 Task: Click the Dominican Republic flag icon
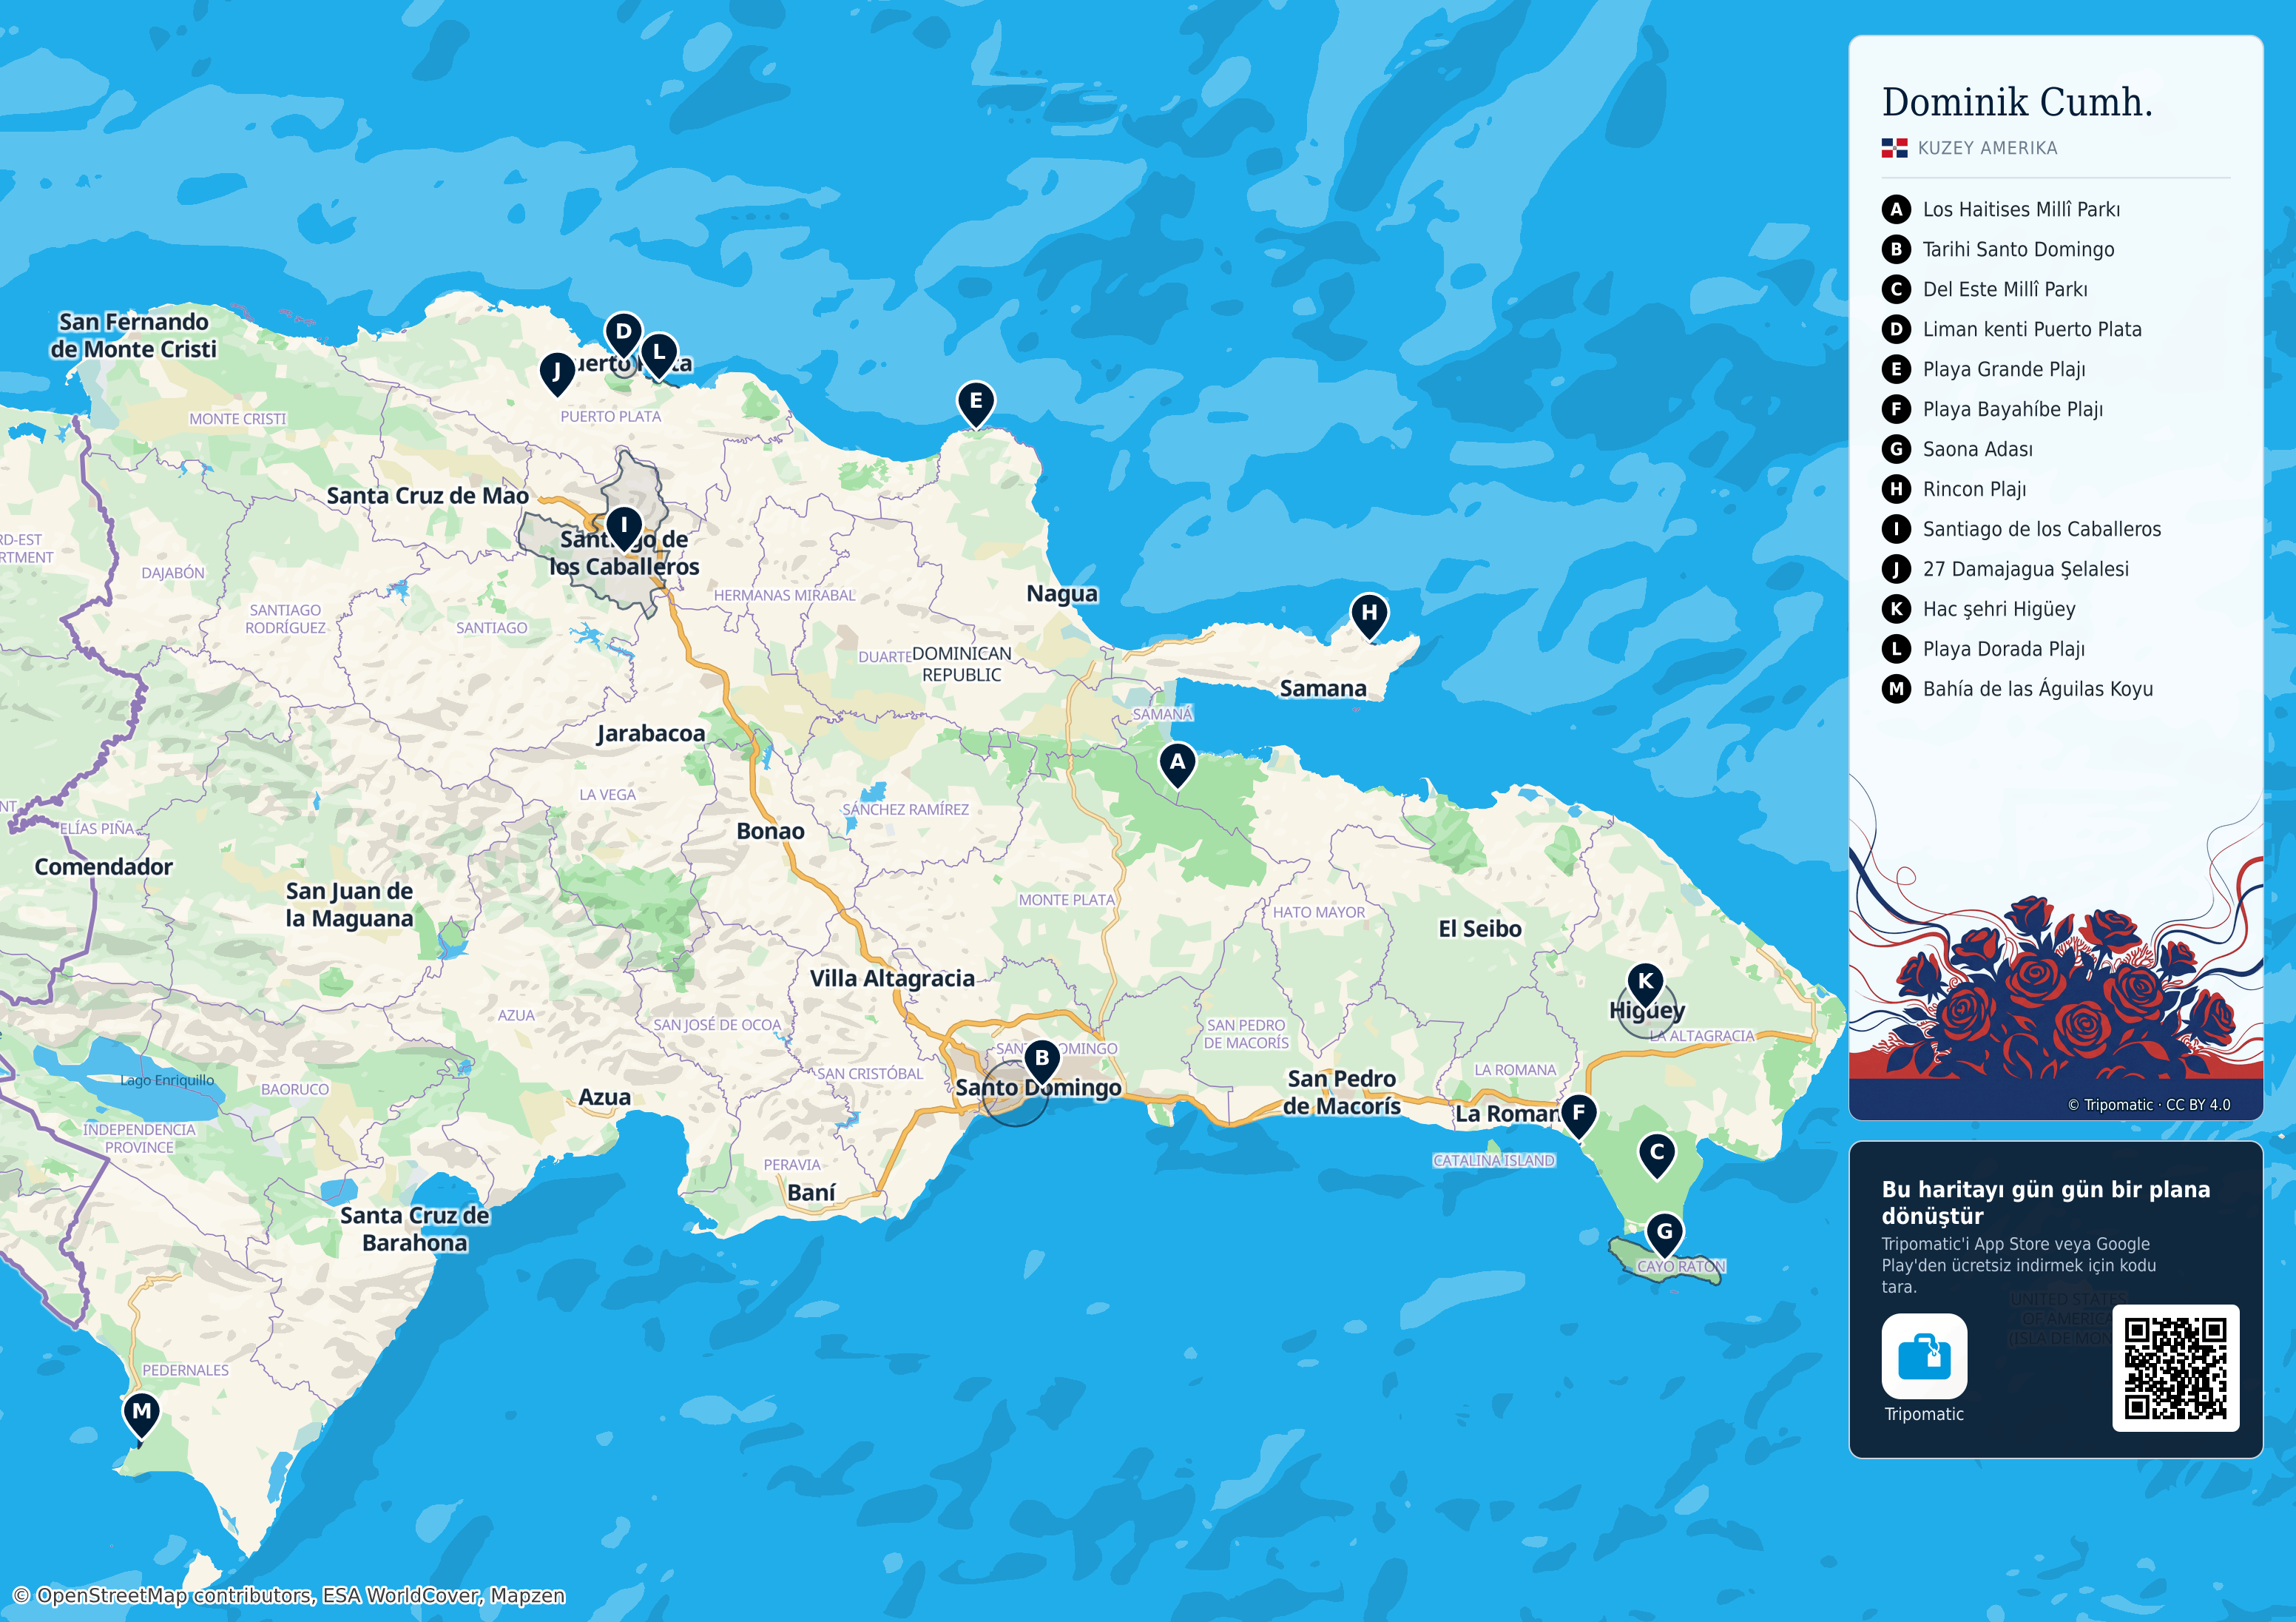(x=1894, y=148)
